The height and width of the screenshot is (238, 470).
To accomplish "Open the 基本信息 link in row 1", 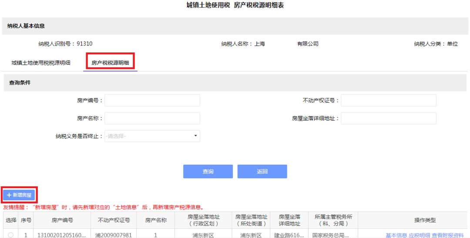I will coord(396,235).
